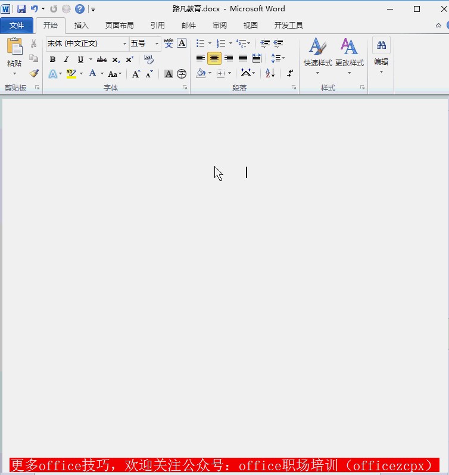Image resolution: width=449 pixels, height=475 pixels.
Task: Toggle Bold formatting
Action: tap(52, 59)
